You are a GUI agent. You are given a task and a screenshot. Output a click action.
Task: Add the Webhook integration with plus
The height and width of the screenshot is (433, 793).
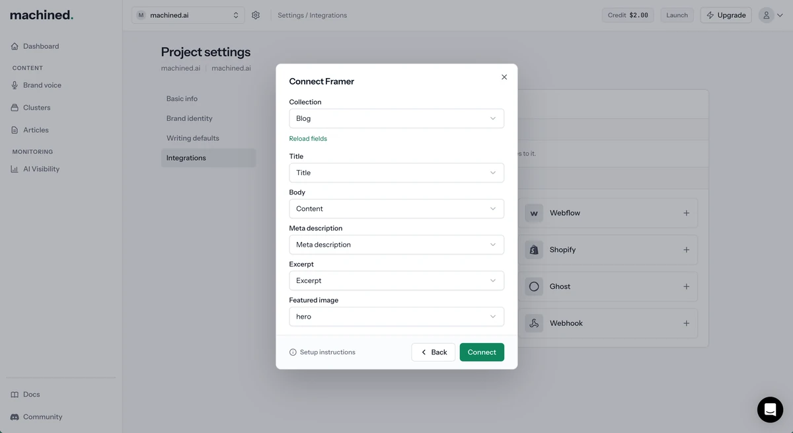(686, 323)
